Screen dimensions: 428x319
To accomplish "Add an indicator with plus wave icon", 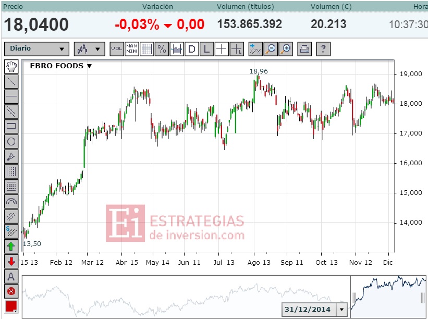I will click(255, 49).
